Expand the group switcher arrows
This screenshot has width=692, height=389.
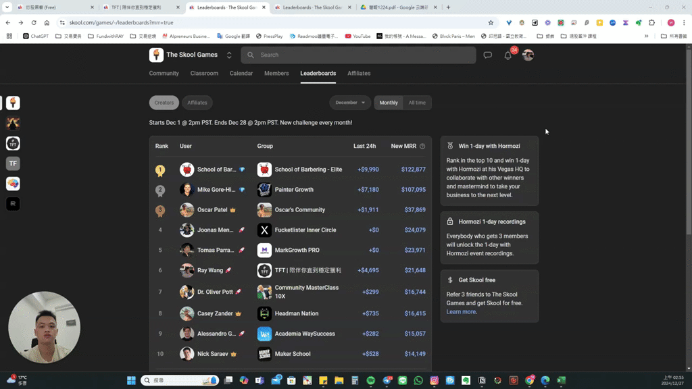pos(229,55)
